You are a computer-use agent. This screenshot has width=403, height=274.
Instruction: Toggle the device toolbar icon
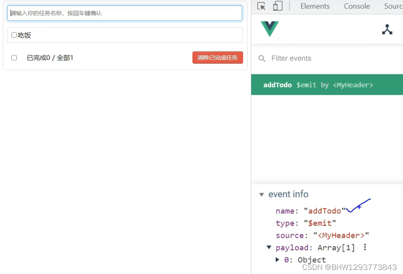[278, 6]
